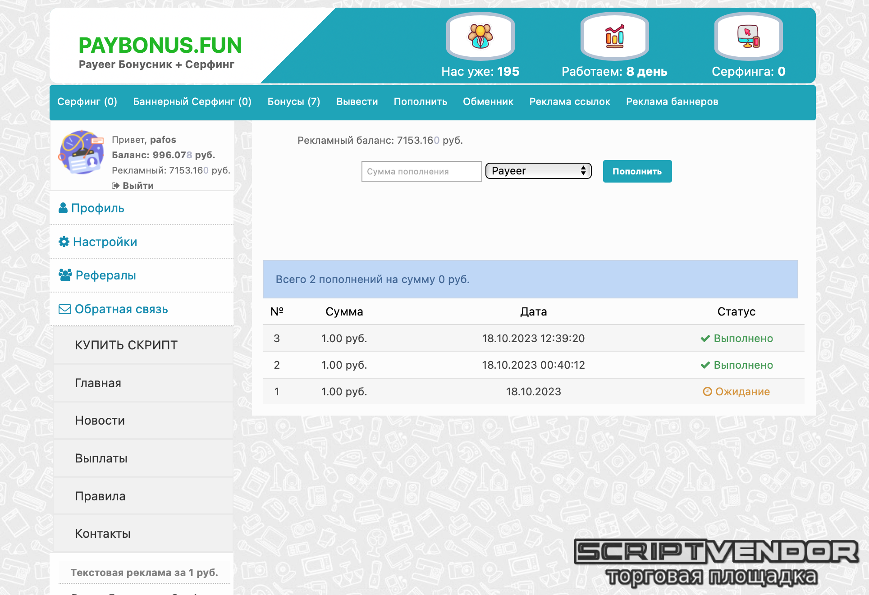The height and width of the screenshot is (595, 869).
Task: Click КУПИТЬ СКРИПТ in the sidebar
Action: coord(143,345)
